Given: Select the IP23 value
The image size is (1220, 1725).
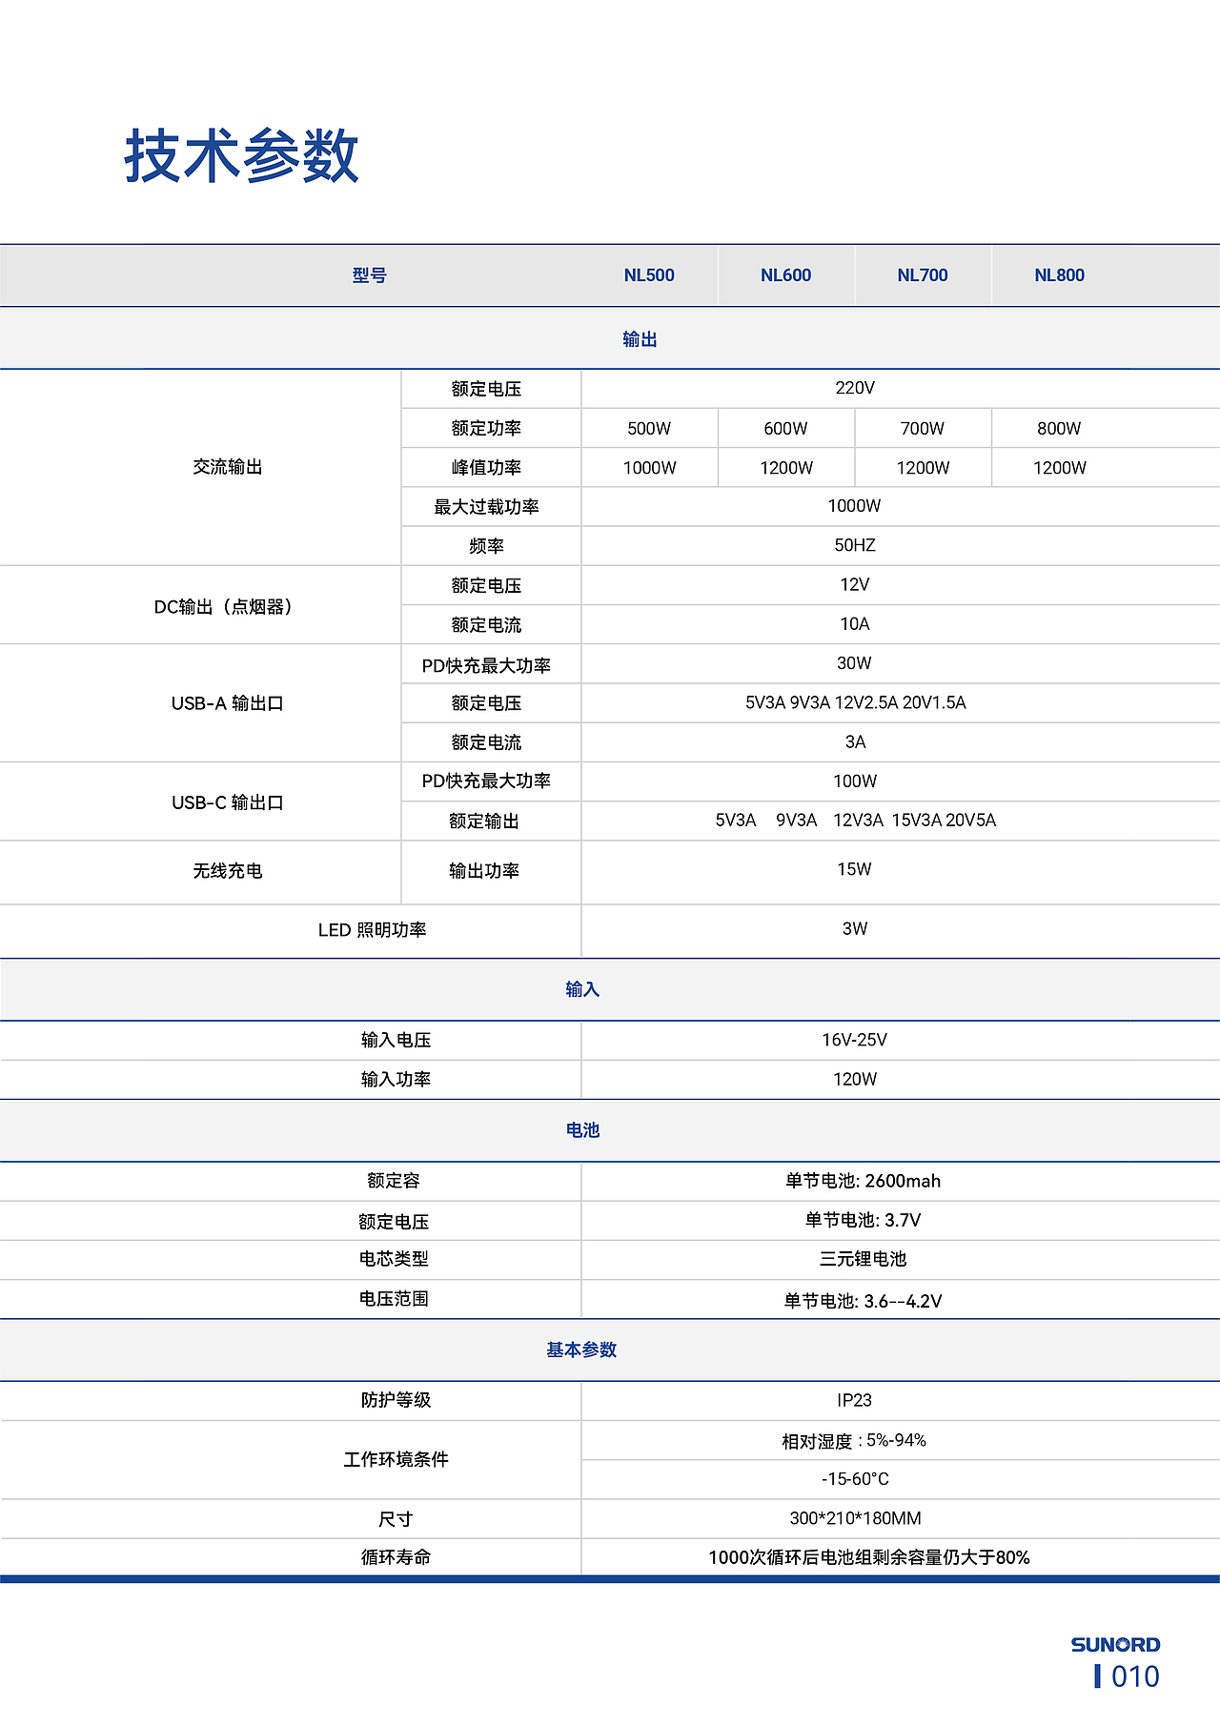Looking at the screenshot, I should click(x=855, y=1400).
